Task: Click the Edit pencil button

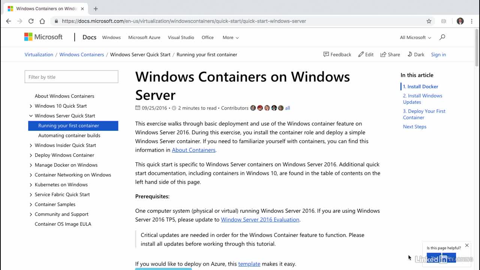Action: pyautogui.click(x=366, y=54)
